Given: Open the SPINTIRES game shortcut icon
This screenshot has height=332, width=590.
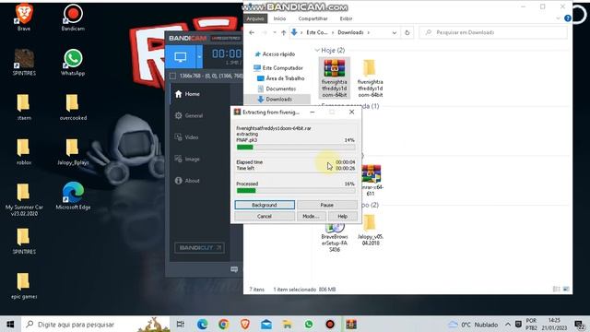Looking at the screenshot, I should 24,62.
